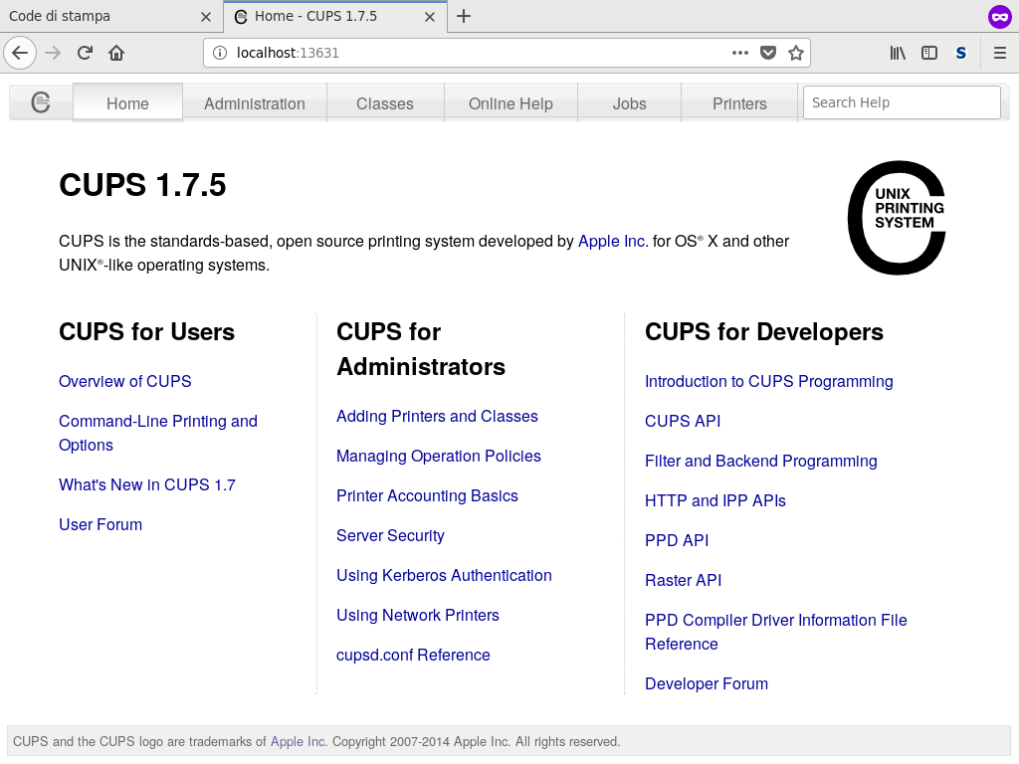Click the CUPS logo in navigation bar

(40, 102)
